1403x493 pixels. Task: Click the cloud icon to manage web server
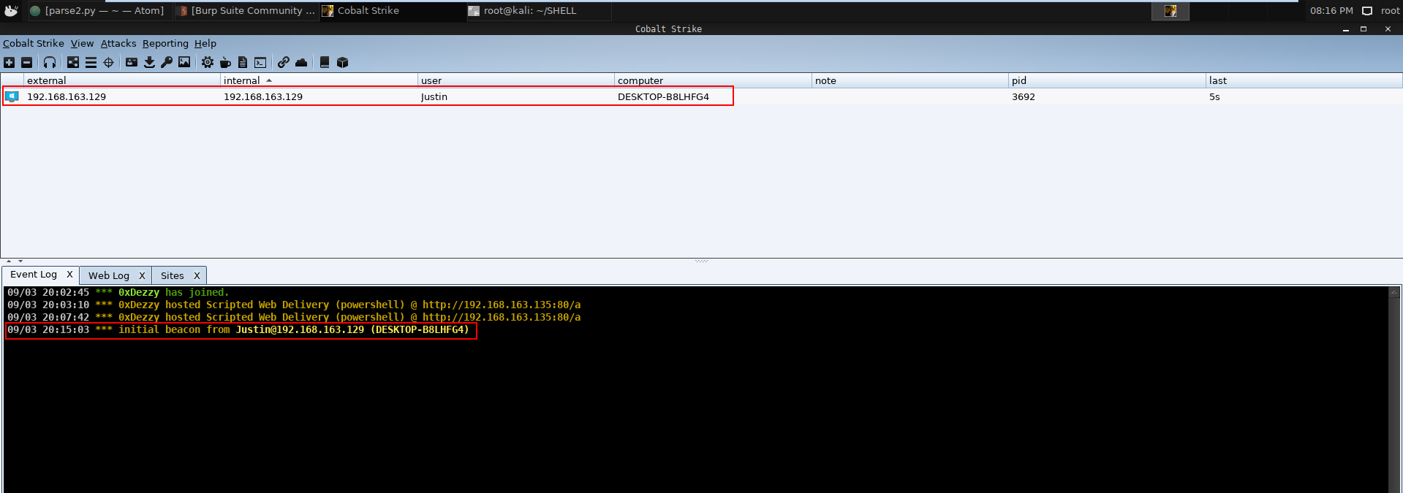pos(301,62)
